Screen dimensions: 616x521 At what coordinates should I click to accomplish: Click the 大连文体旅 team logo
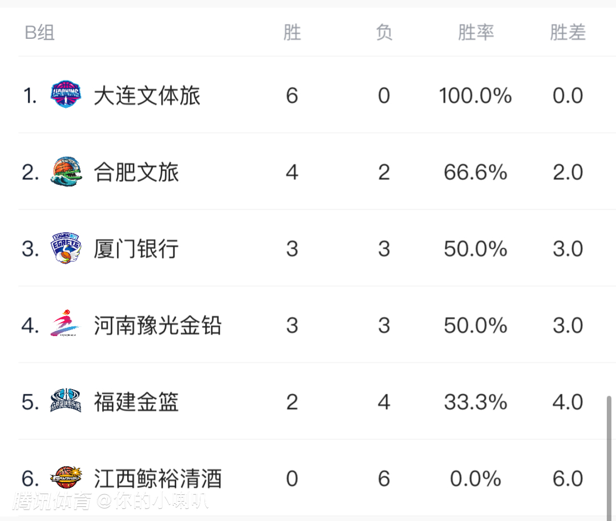[66, 95]
